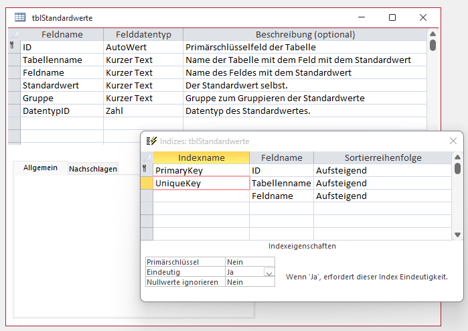Click Kurzer Text type of Tabellenname row
The image size is (468, 331).
click(x=143, y=60)
